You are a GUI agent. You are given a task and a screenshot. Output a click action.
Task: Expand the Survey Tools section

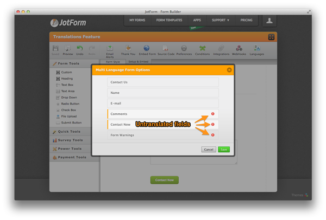(x=71, y=140)
